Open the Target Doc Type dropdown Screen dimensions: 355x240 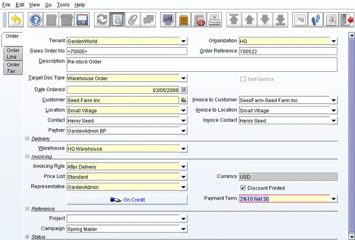pyautogui.click(x=183, y=78)
